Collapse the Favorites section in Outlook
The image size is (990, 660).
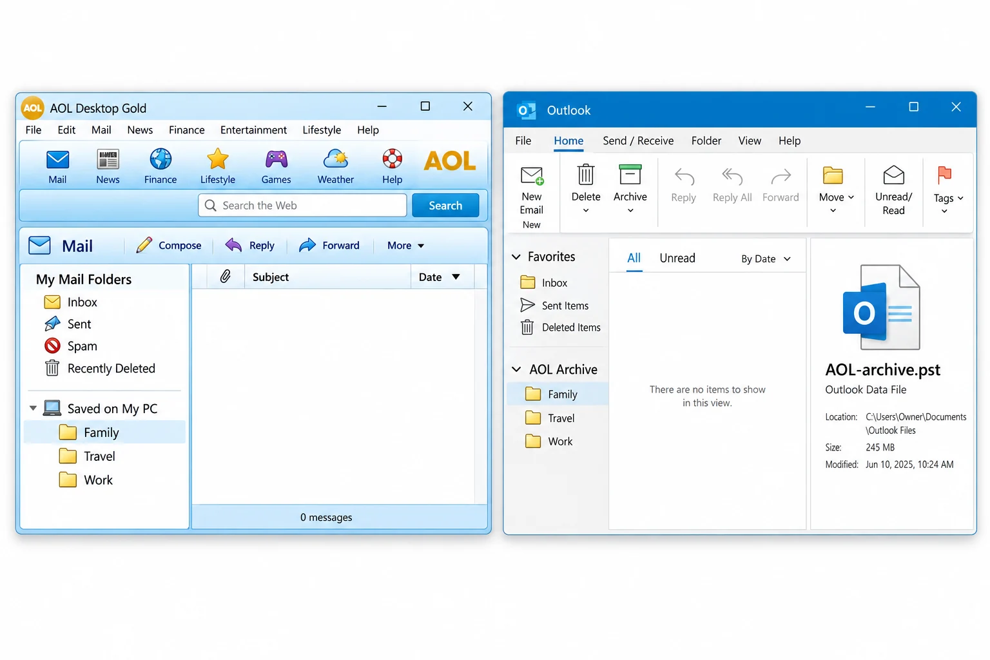pos(516,257)
